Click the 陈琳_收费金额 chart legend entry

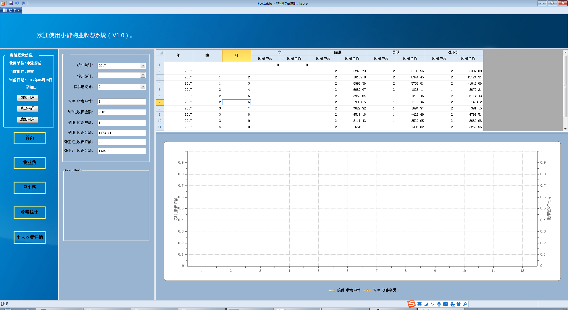(380, 290)
